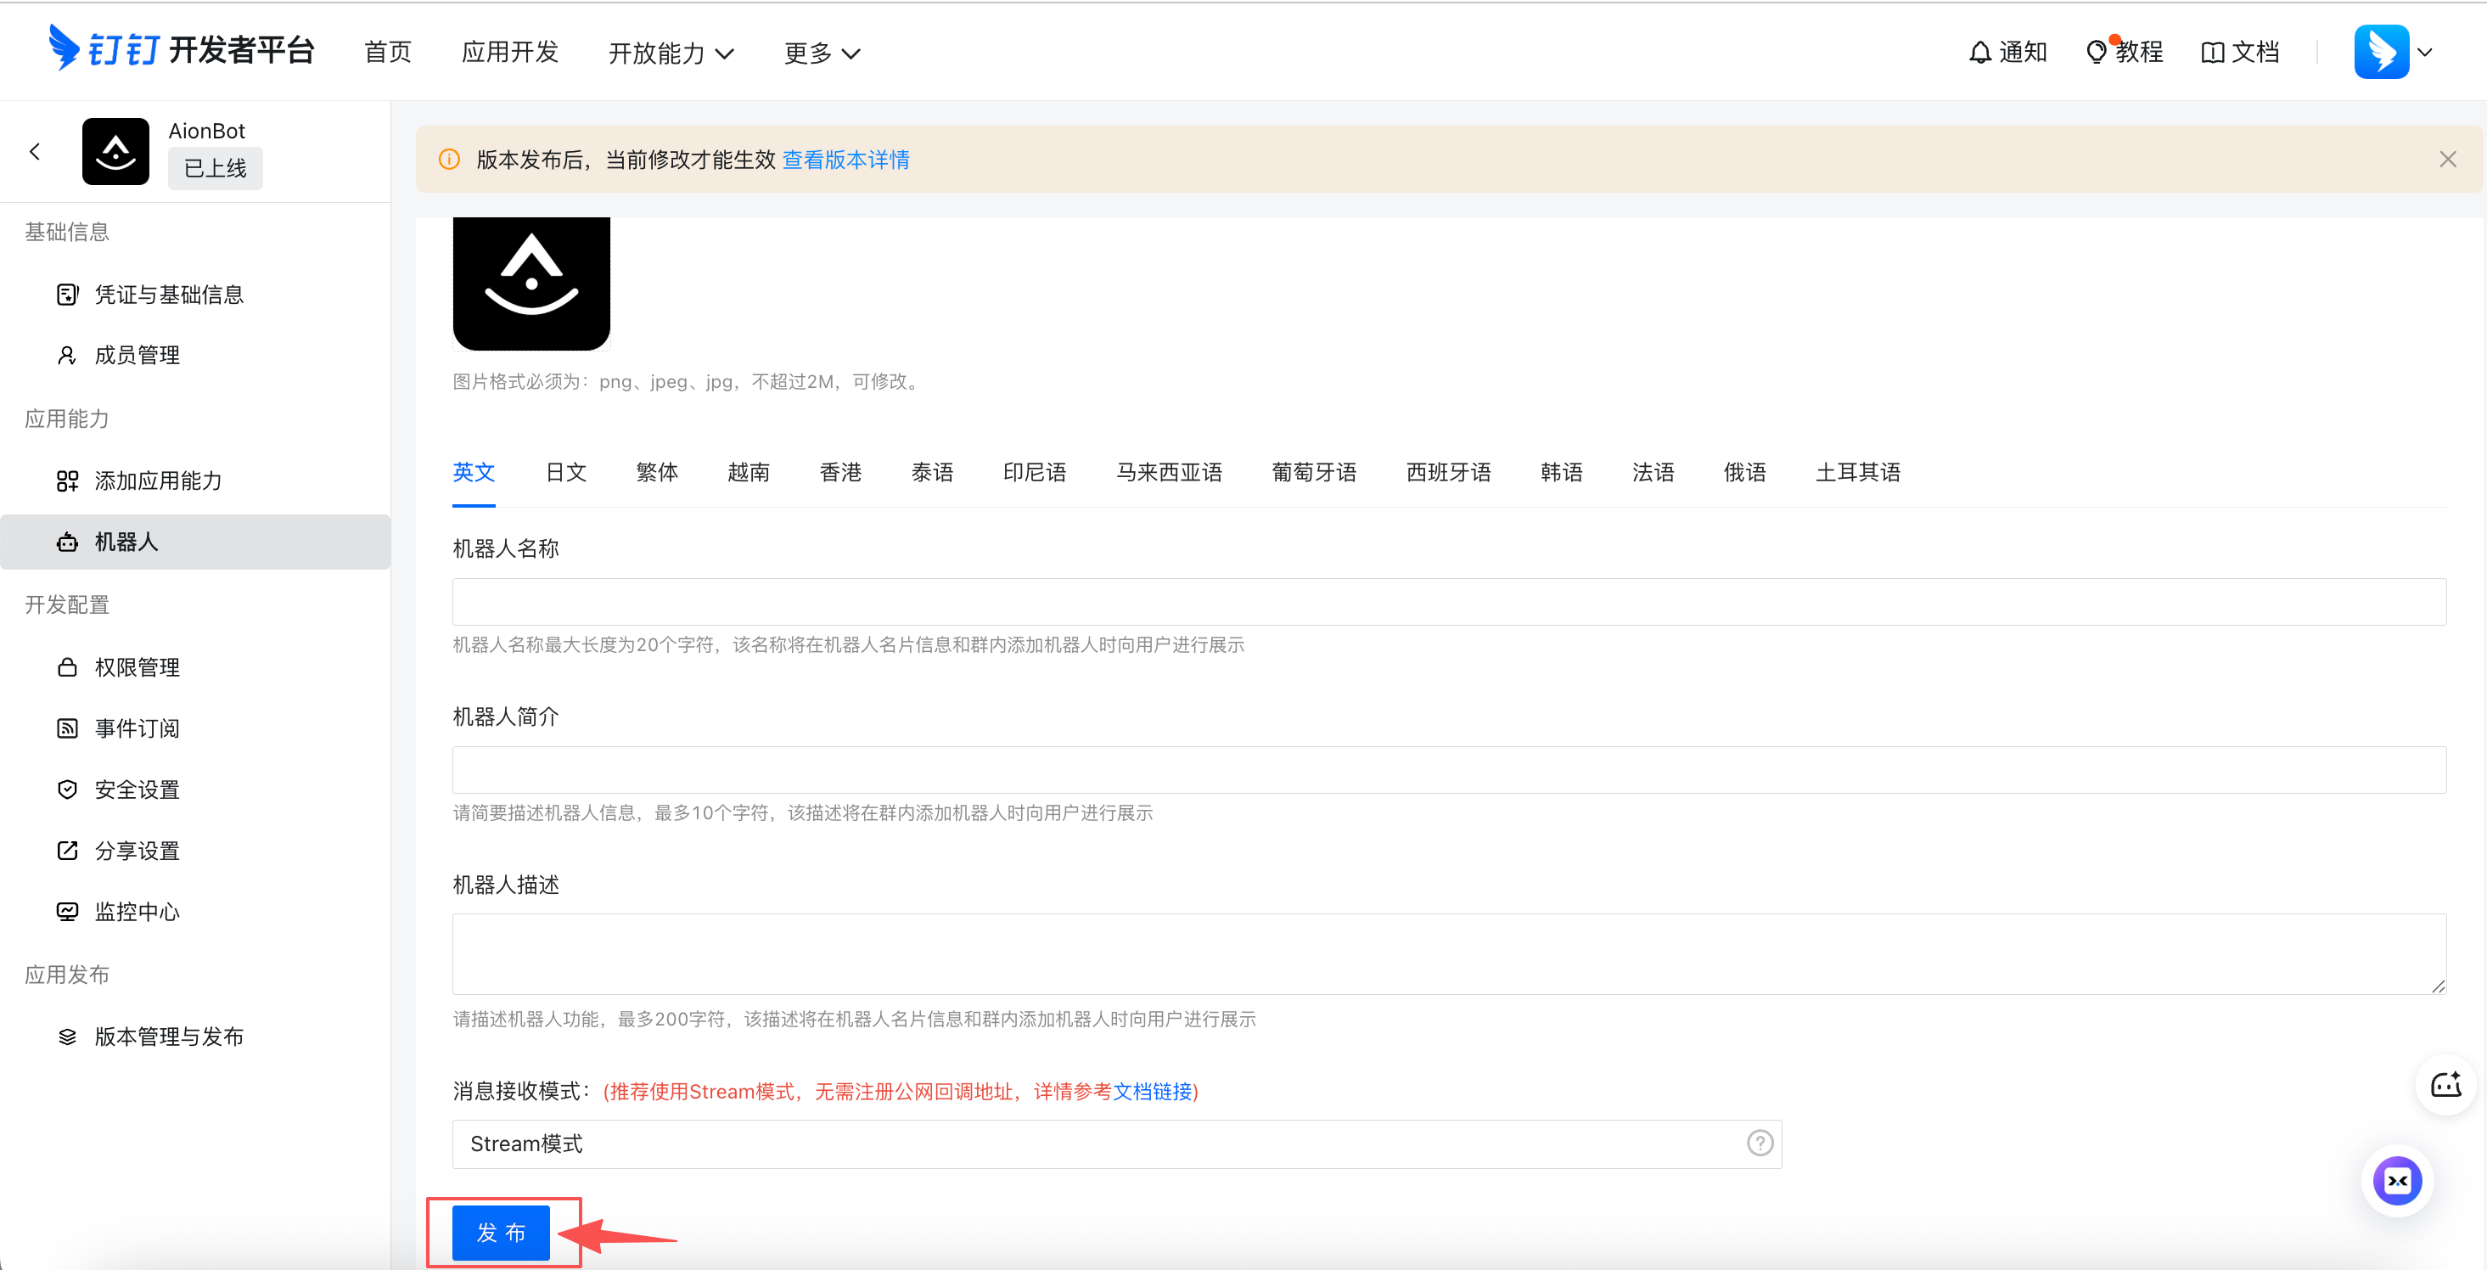Select the 日文 language tab
The image size is (2487, 1270).
566,472
